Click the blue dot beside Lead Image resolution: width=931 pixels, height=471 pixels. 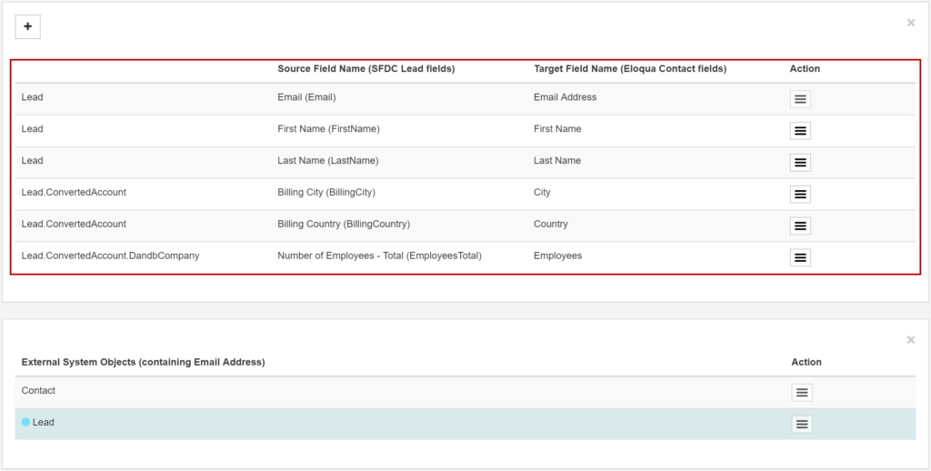tap(26, 423)
